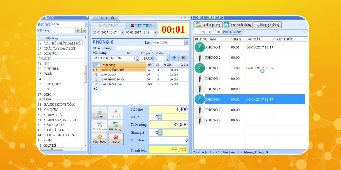
Task: Select HỘP QUẸT in the item list
Action: coord(53,84)
